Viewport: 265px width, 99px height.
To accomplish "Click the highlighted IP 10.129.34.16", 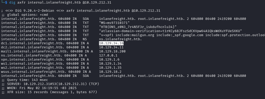I will 111,43.
